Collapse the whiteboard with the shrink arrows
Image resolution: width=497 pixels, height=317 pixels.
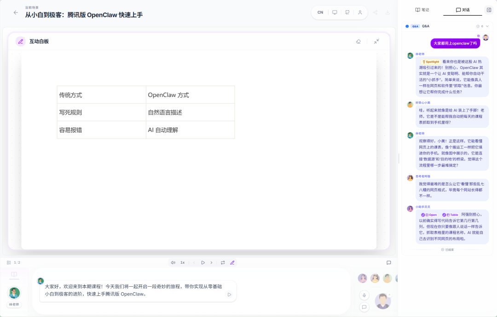376,41
